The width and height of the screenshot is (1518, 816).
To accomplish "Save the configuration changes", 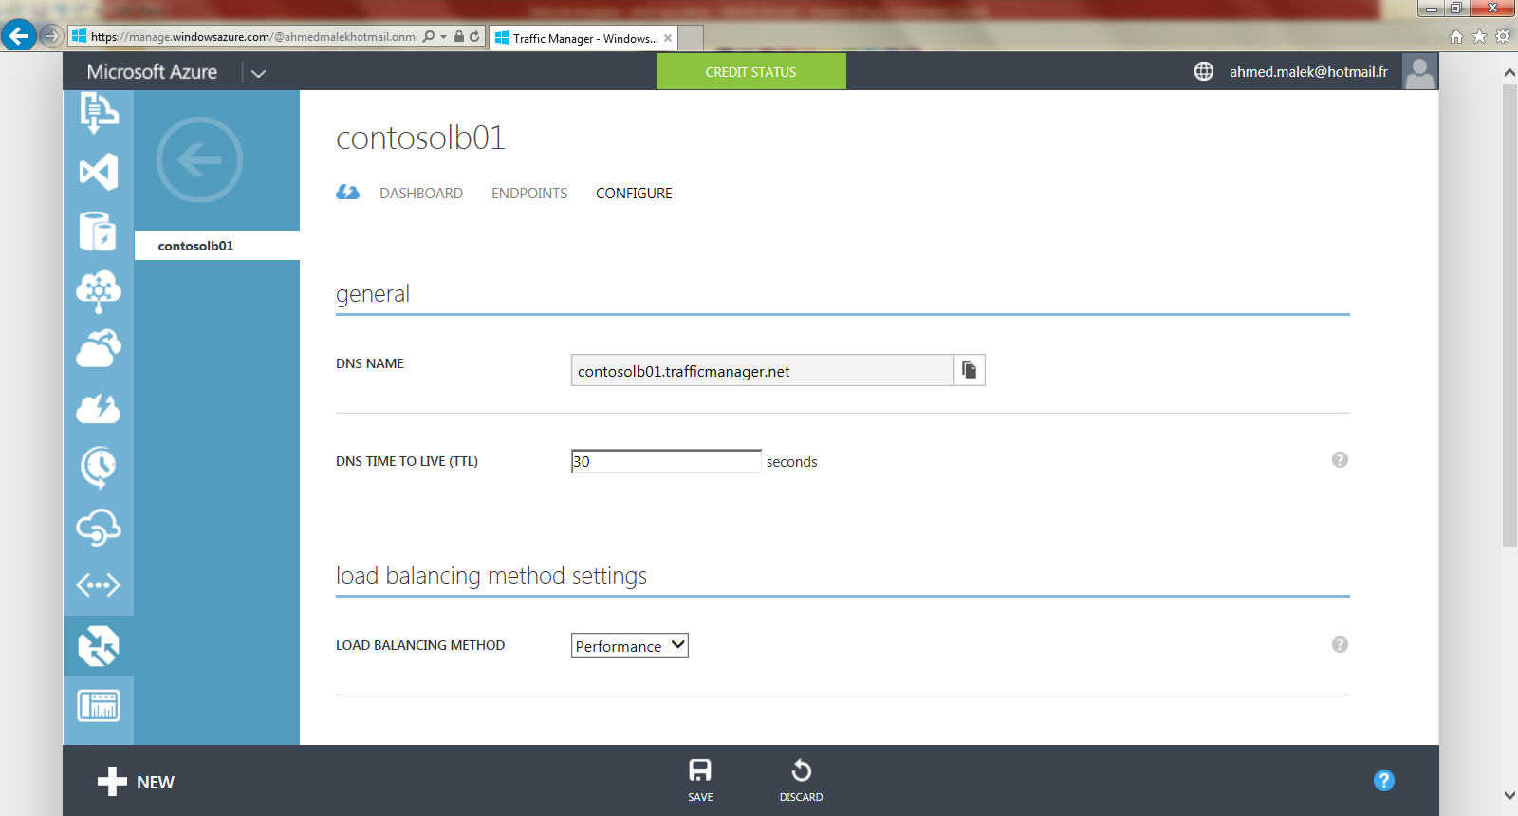I will tap(700, 780).
